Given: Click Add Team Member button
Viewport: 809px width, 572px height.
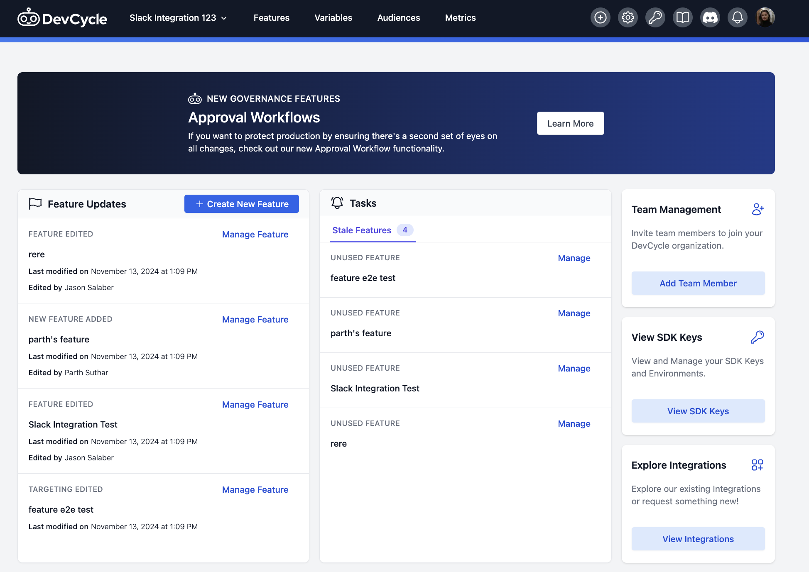Looking at the screenshot, I should (x=698, y=283).
